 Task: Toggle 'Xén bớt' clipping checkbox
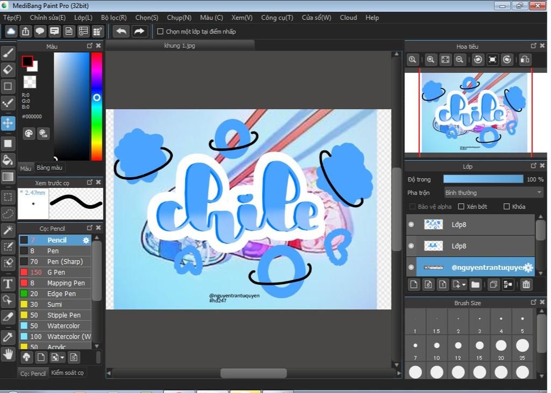461,206
